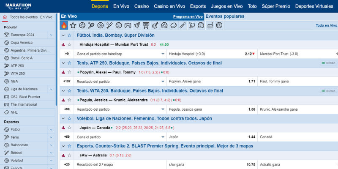
Task: Filter live events by 3x3 basketball icon
Action: click(x=146, y=25)
